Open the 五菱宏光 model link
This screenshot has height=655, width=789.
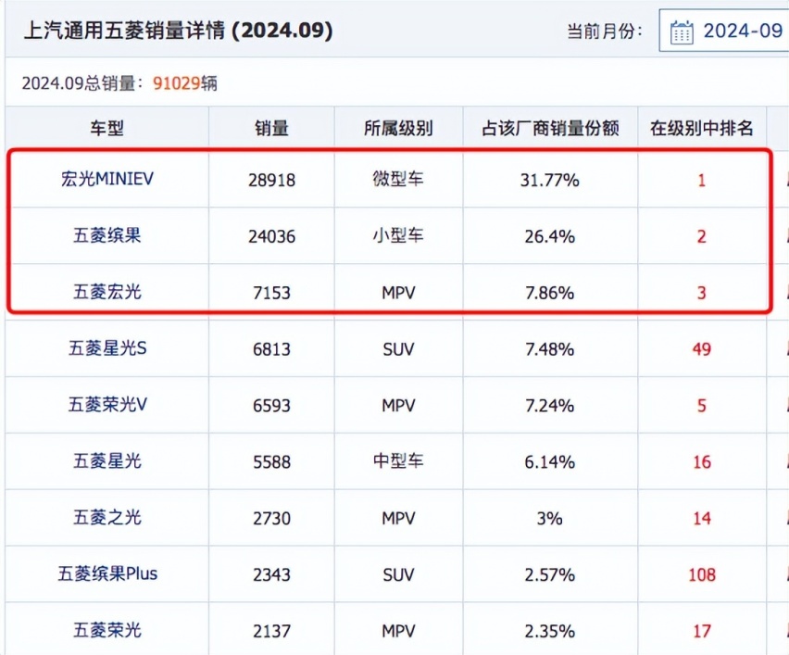coord(107,292)
